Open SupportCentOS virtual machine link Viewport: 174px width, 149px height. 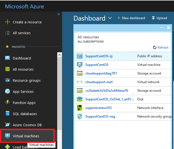tap(97, 65)
